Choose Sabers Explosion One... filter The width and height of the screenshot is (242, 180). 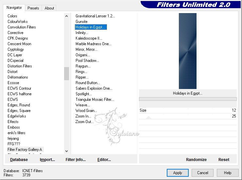(x=94, y=88)
